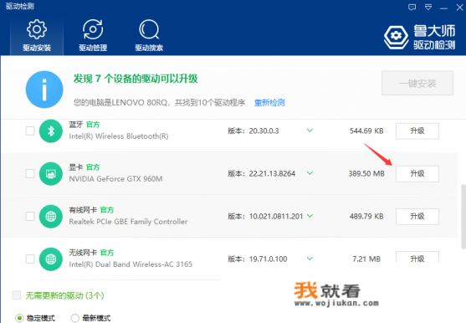Expand version dropdown for 20.30.0.3
Image resolution: width=466 pixels, height=323 pixels.
[x=310, y=131]
